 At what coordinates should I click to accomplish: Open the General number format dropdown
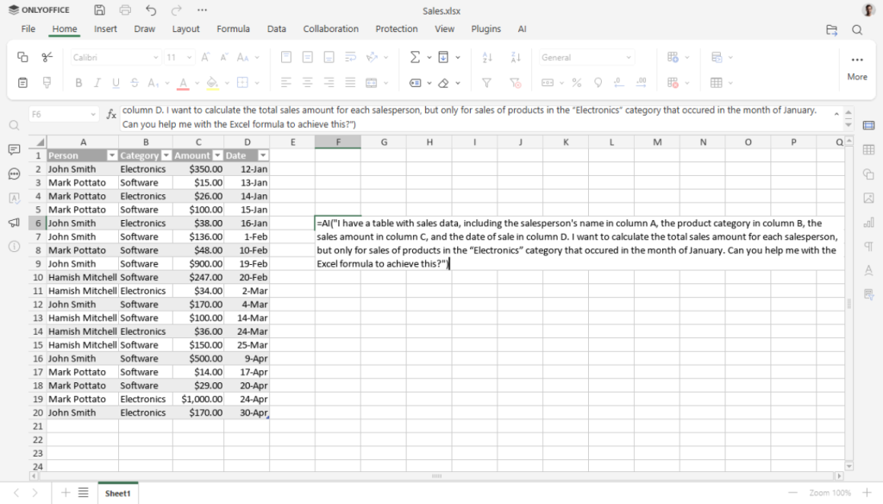click(x=585, y=57)
